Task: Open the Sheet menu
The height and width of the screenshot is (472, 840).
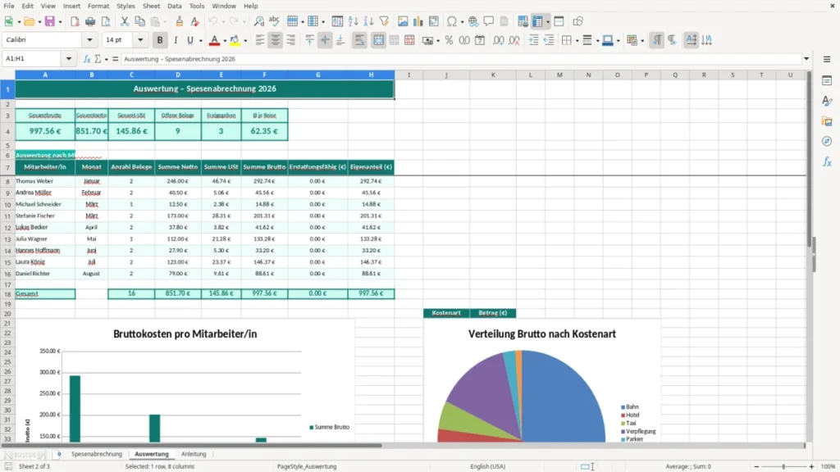Action: (x=151, y=6)
